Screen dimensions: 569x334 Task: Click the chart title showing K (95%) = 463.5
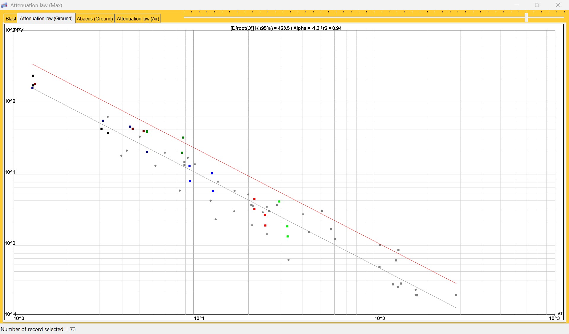286,28
